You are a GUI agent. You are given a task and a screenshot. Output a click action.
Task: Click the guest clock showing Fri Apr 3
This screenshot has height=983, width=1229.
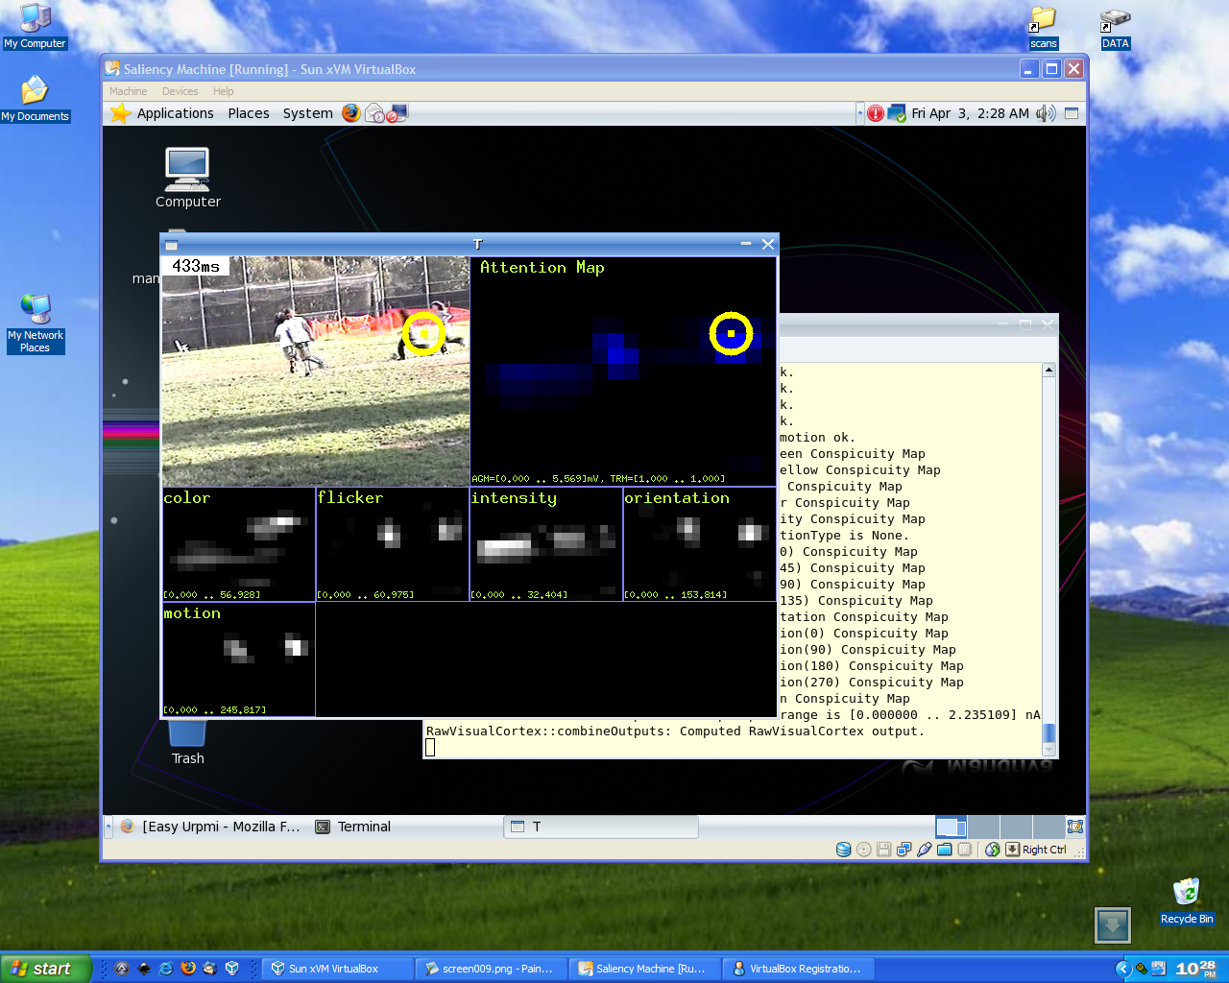[970, 113]
